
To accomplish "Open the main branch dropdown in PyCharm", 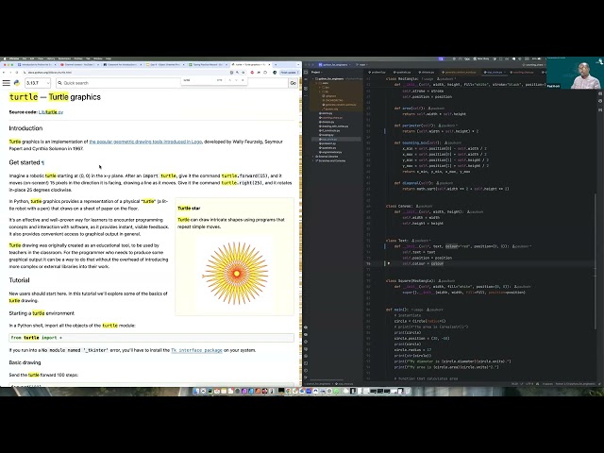I will pyautogui.click(x=362, y=65).
